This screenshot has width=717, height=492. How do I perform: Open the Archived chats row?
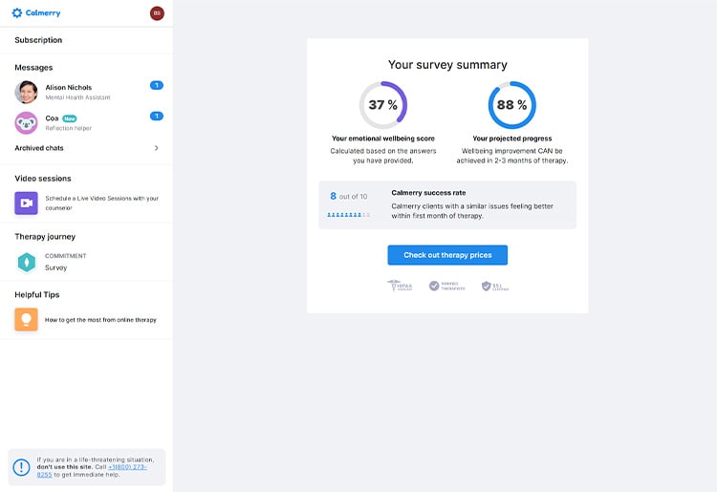(x=86, y=148)
